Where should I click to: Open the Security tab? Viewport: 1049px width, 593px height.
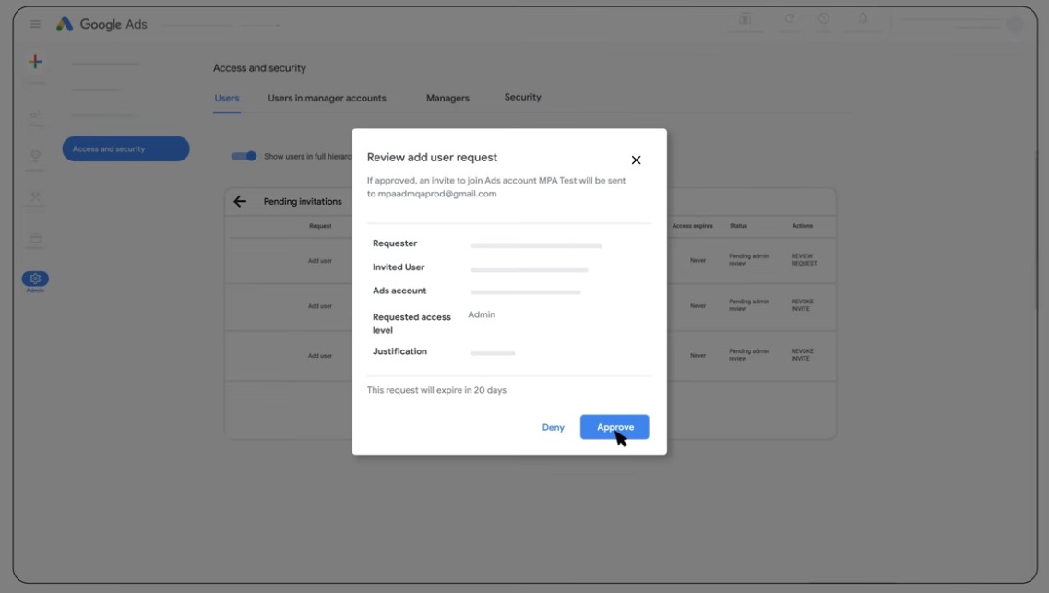coord(522,96)
